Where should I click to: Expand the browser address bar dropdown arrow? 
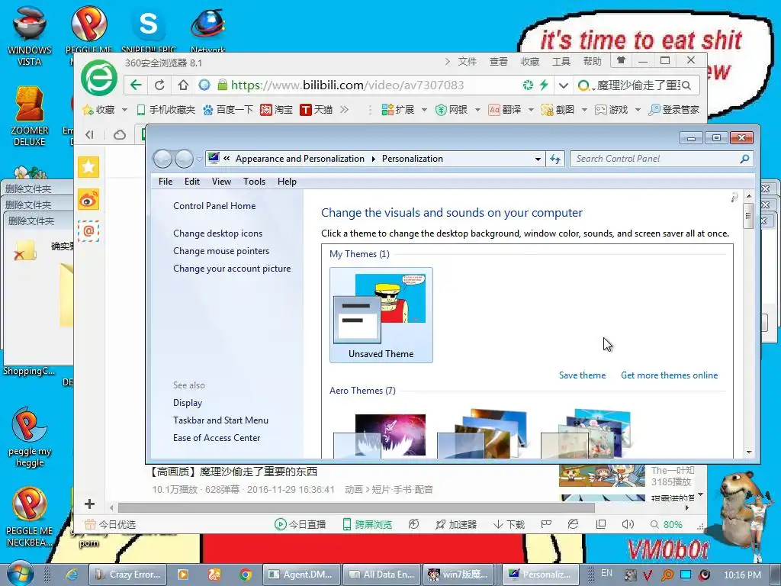pos(564,85)
